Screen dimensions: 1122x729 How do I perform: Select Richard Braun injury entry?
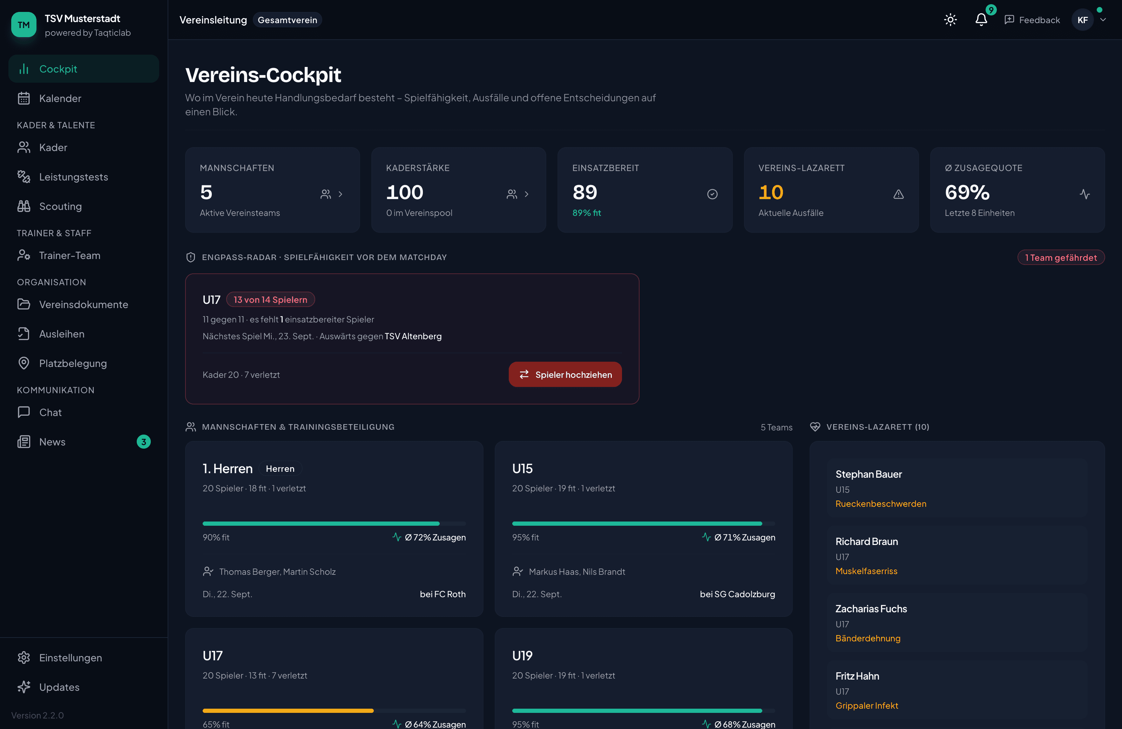pos(957,556)
